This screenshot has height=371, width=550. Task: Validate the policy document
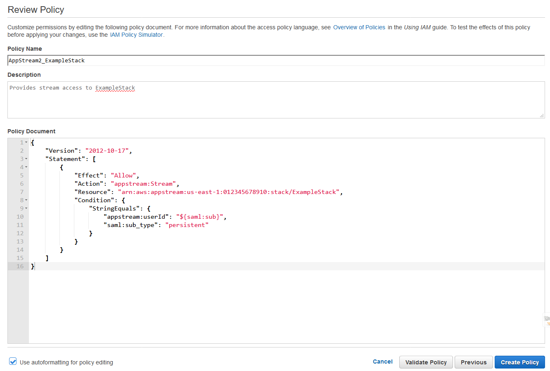point(426,362)
